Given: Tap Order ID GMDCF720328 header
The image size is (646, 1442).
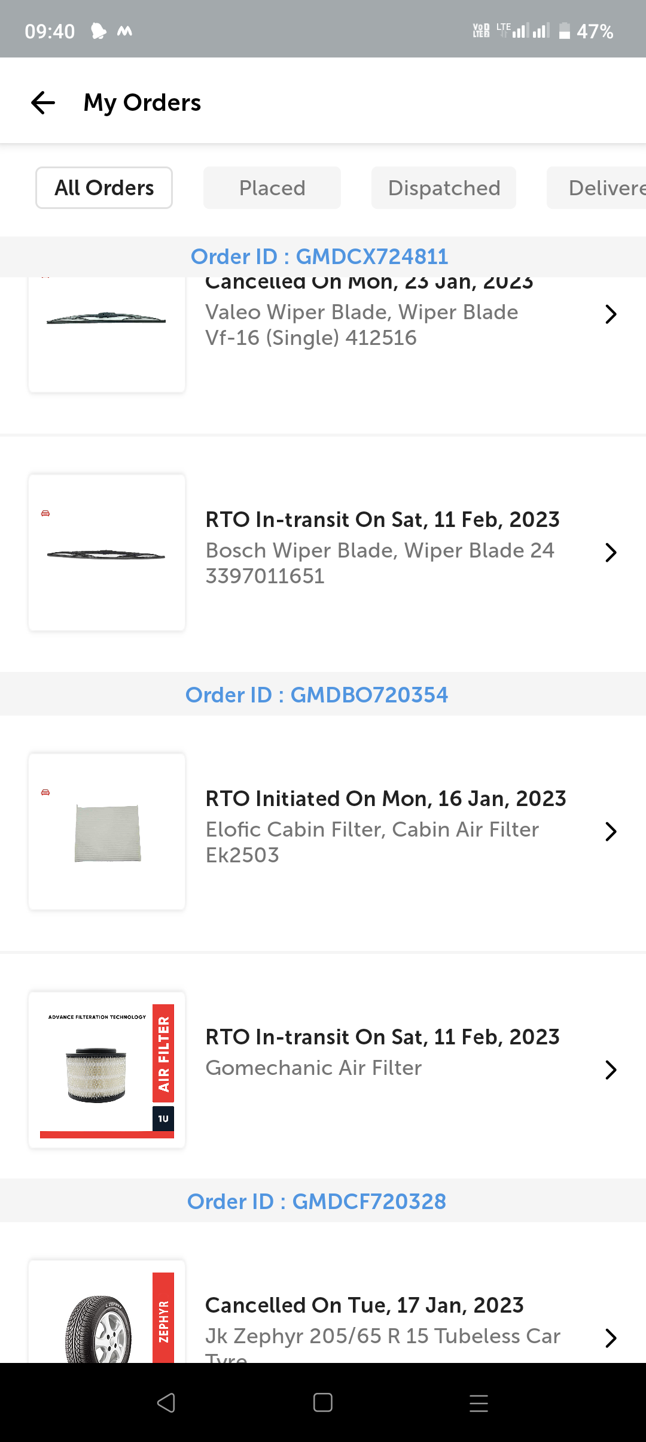Looking at the screenshot, I should [316, 1201].
